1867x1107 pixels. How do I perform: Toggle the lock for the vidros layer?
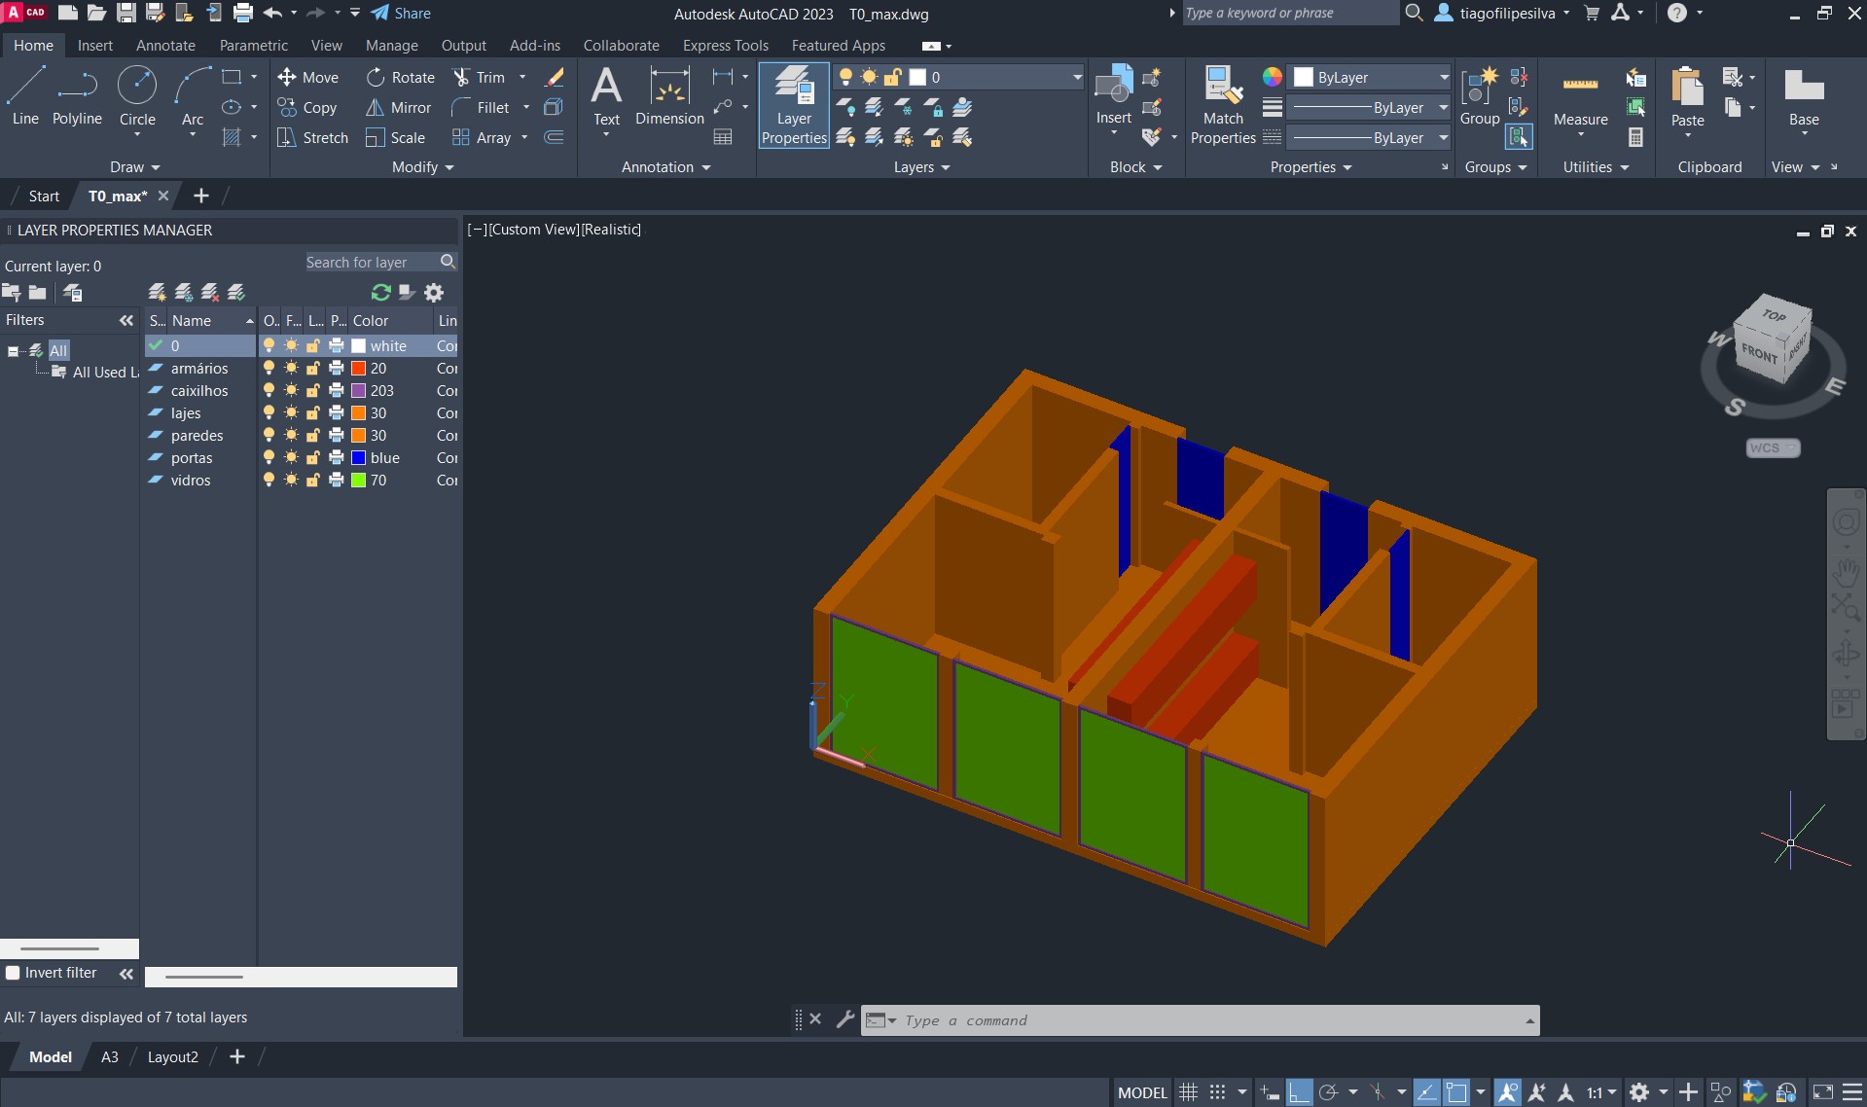[313, 481]
